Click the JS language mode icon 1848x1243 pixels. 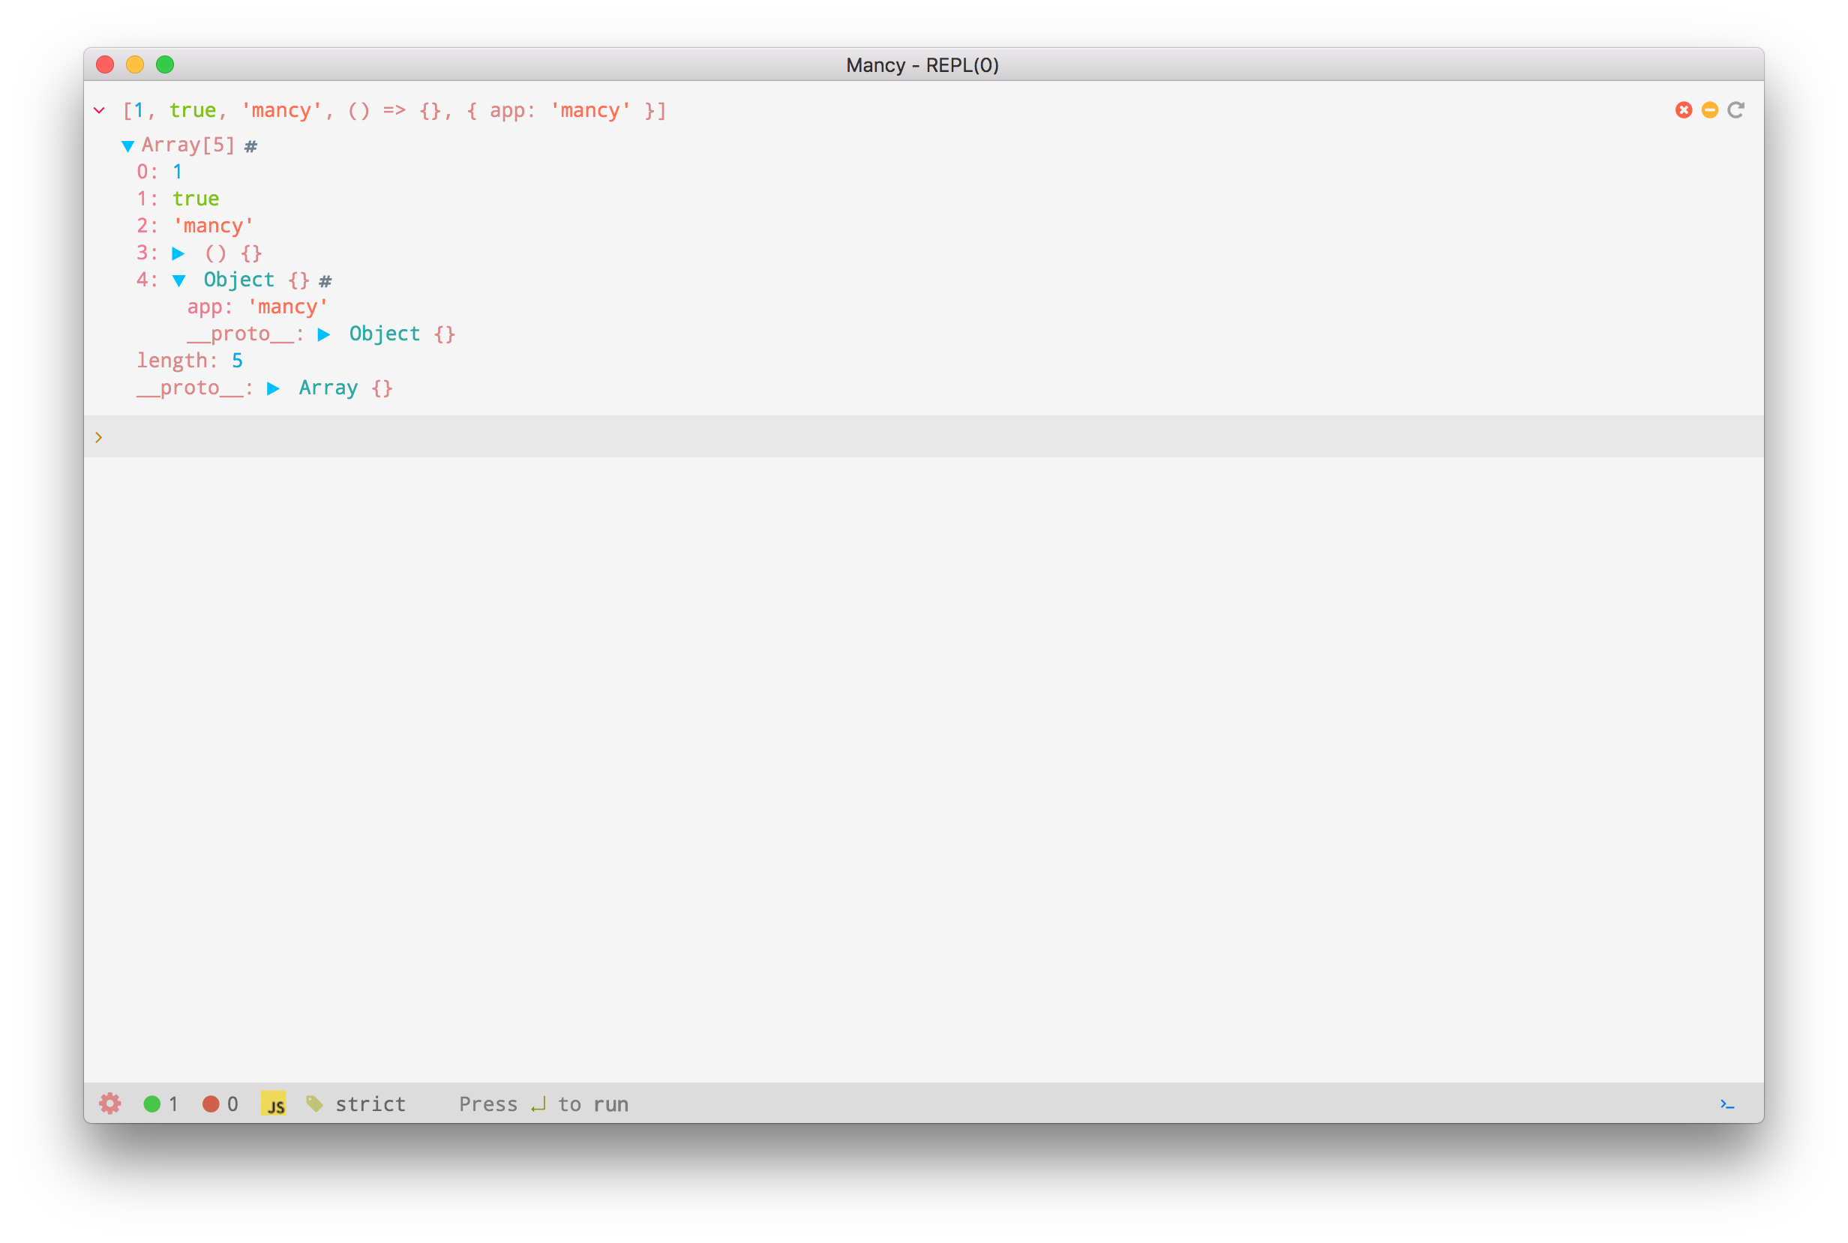coord(274,1104)
